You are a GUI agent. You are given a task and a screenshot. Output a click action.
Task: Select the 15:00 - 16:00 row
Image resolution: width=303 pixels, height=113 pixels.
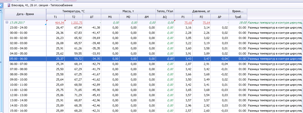(156, 111)
